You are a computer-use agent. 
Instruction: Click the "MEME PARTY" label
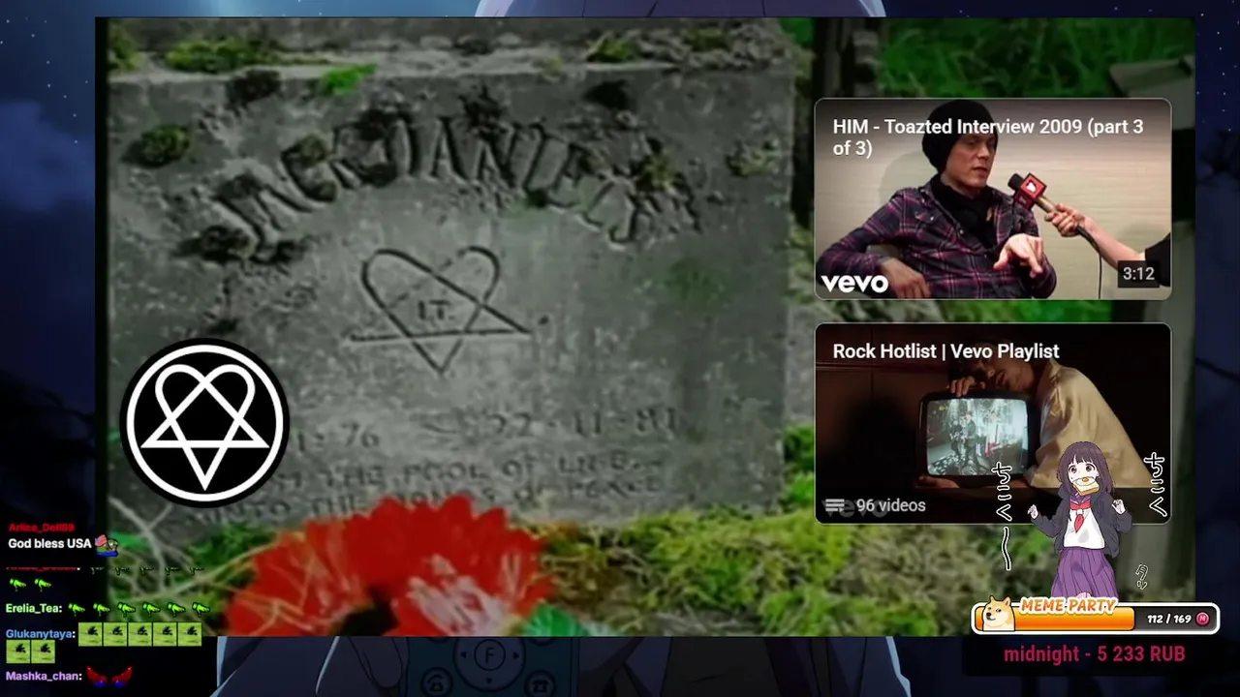coord(1069,606)
